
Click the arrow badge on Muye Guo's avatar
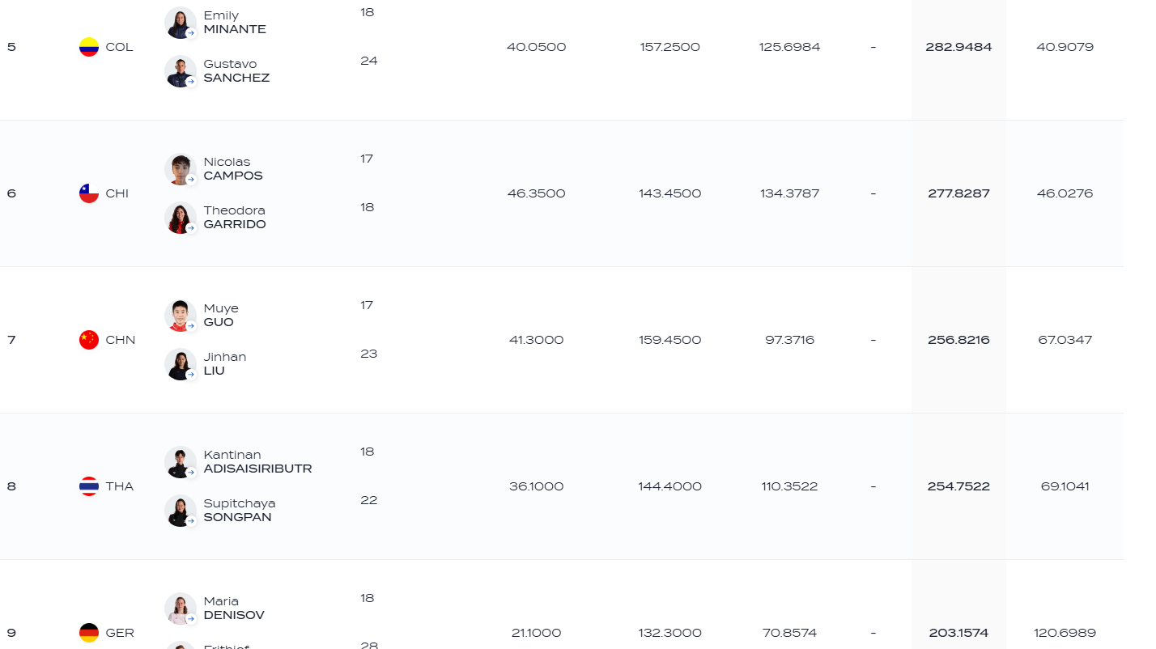pos(191,326)
